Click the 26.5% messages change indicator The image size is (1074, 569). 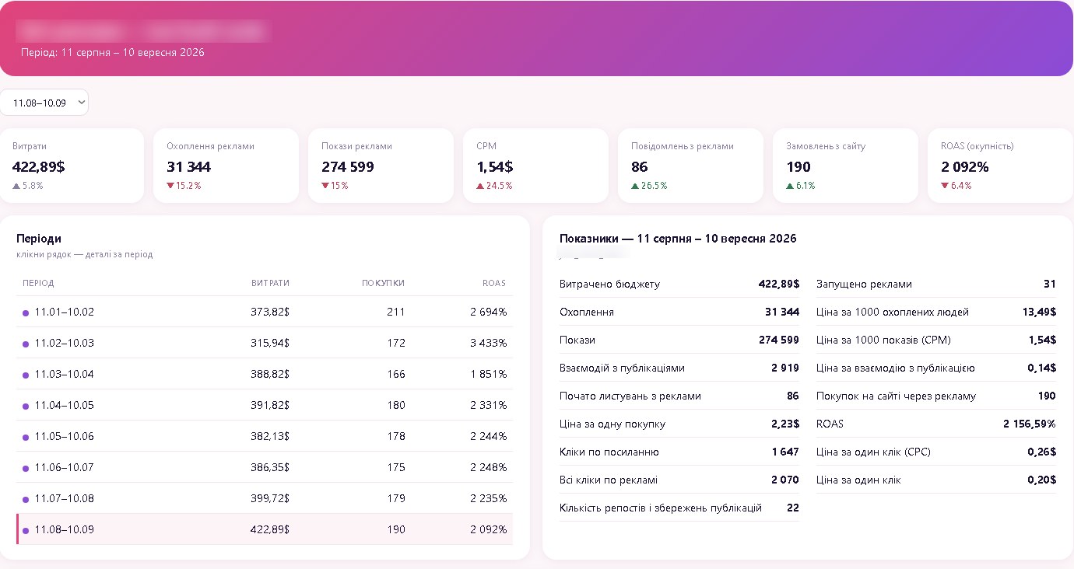click(x=649, y=186)
